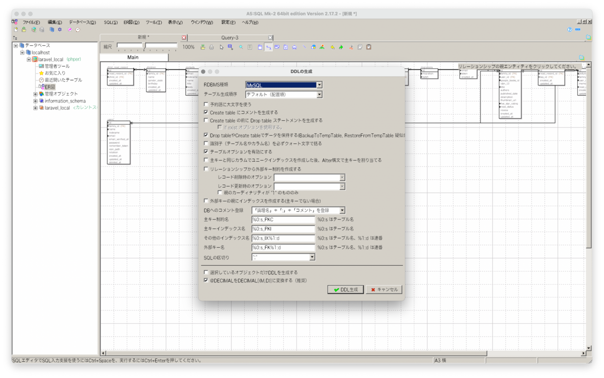This screenshot has width=604, height=378.
Task: Click the DDL生成 button
Action: [x=345, y=289]
